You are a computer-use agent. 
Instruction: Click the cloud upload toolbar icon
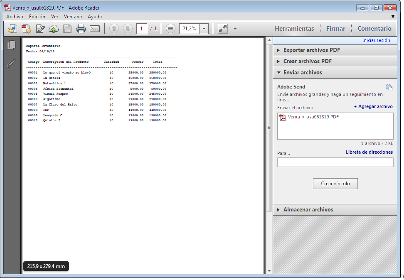pos(54,29)
